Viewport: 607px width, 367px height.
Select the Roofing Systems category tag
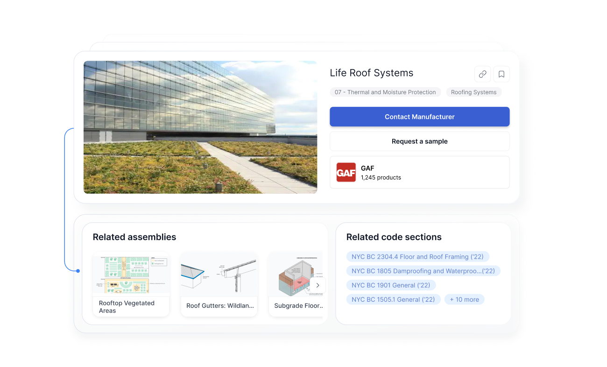[473, 92]
